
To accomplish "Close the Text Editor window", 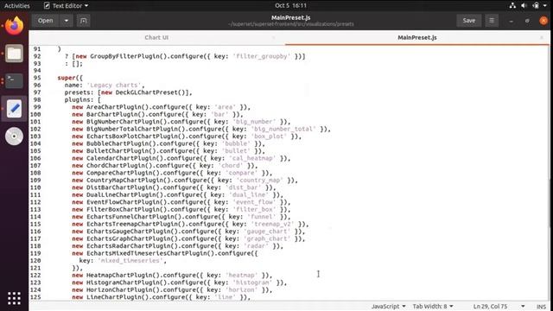I will click(x=543, y=21).
